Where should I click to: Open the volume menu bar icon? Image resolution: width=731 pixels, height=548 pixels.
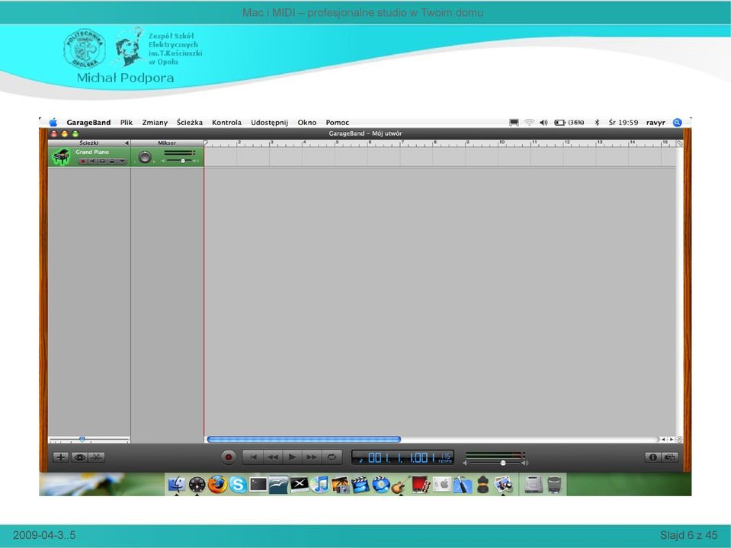543,123
